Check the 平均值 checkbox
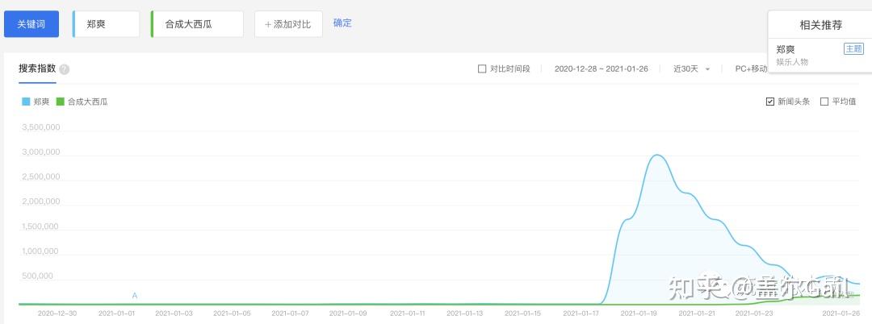Screen dimensions: 872x324 tap(824, 102)
